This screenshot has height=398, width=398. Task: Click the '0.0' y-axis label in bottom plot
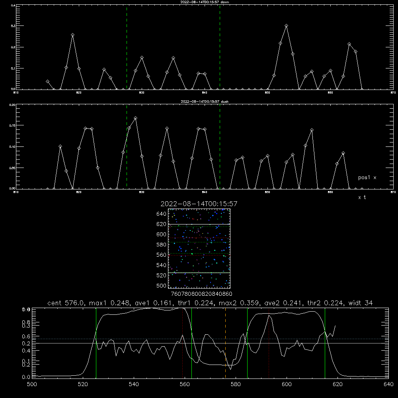tap(26, 377)
